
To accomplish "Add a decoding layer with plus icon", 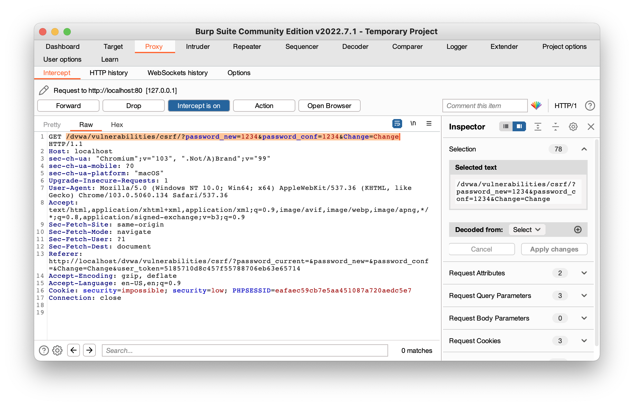I will pyautogui.click(x=578, y=230).
